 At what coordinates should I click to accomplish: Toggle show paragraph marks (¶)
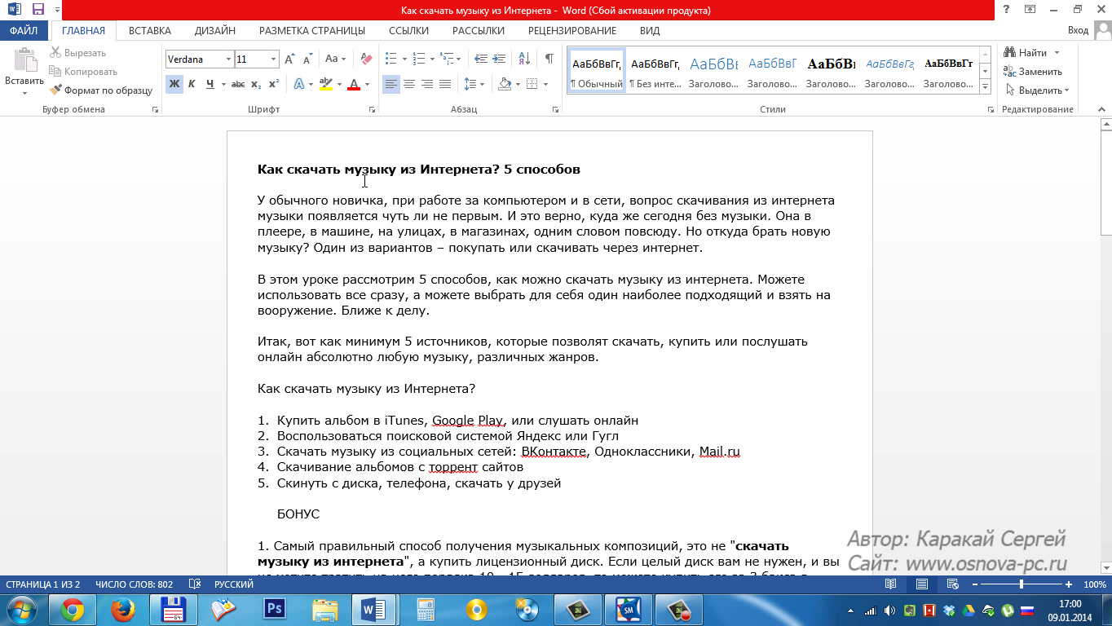tap(549, 59)
